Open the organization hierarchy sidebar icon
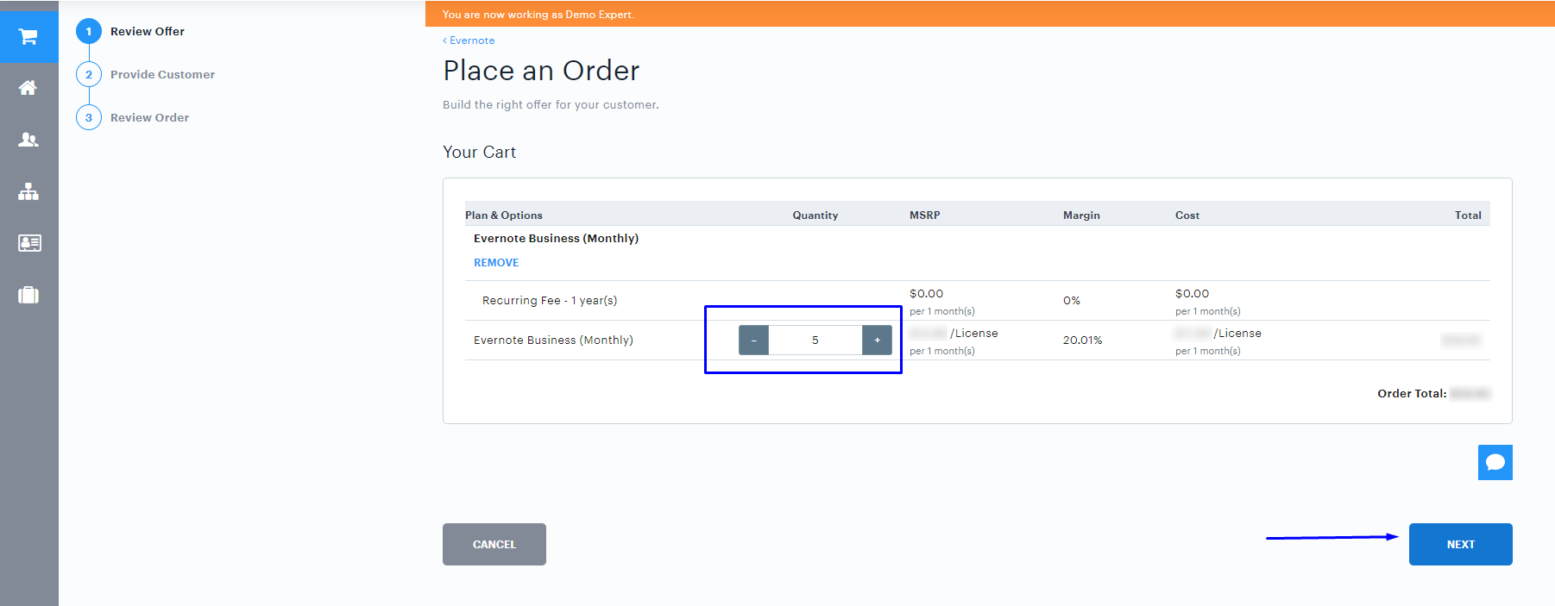Viewport: 1555px width, 606px height. (28, 191)
